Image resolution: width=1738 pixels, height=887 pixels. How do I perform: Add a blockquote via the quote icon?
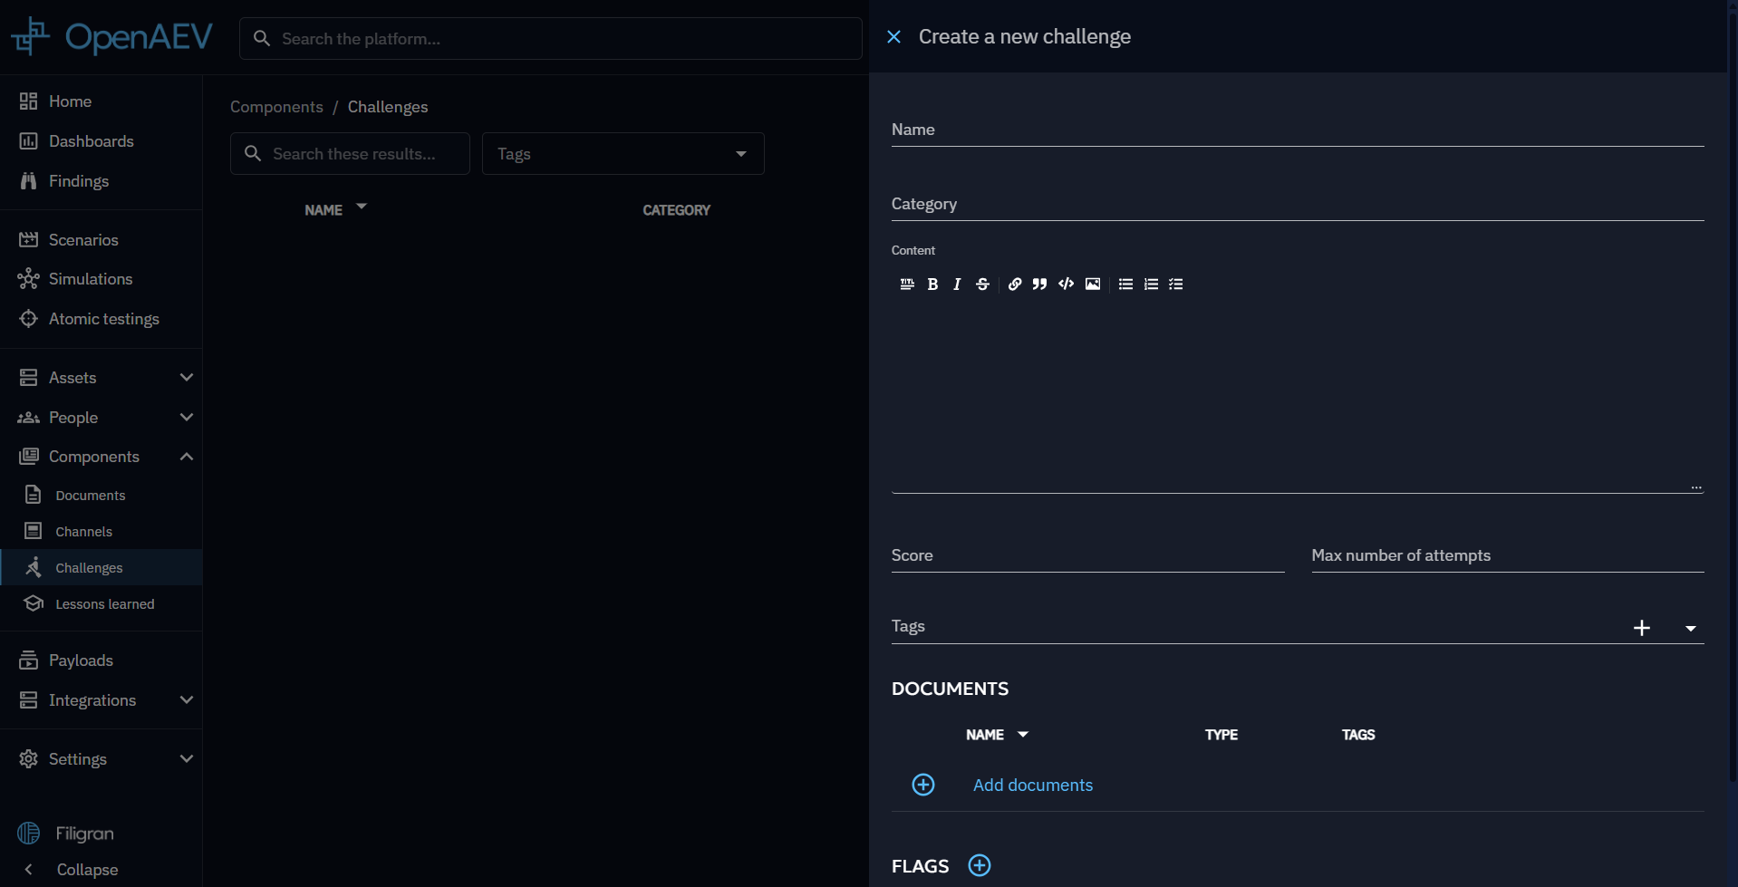[1039, 284]
